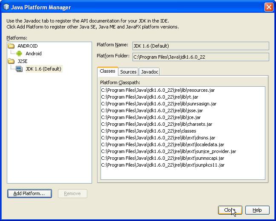
Task: Click the Platform Name field
Action: [201, 46]
